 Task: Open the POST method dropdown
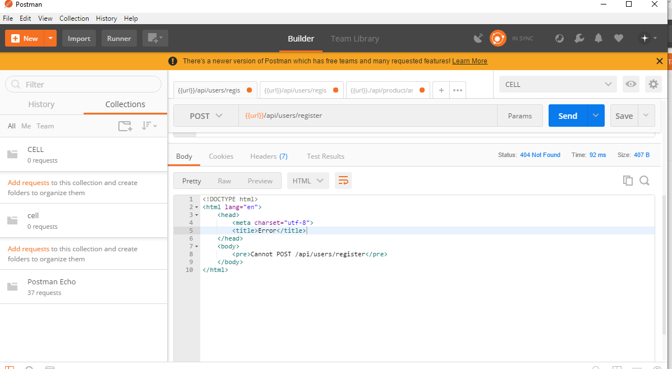tap(205, 116)
